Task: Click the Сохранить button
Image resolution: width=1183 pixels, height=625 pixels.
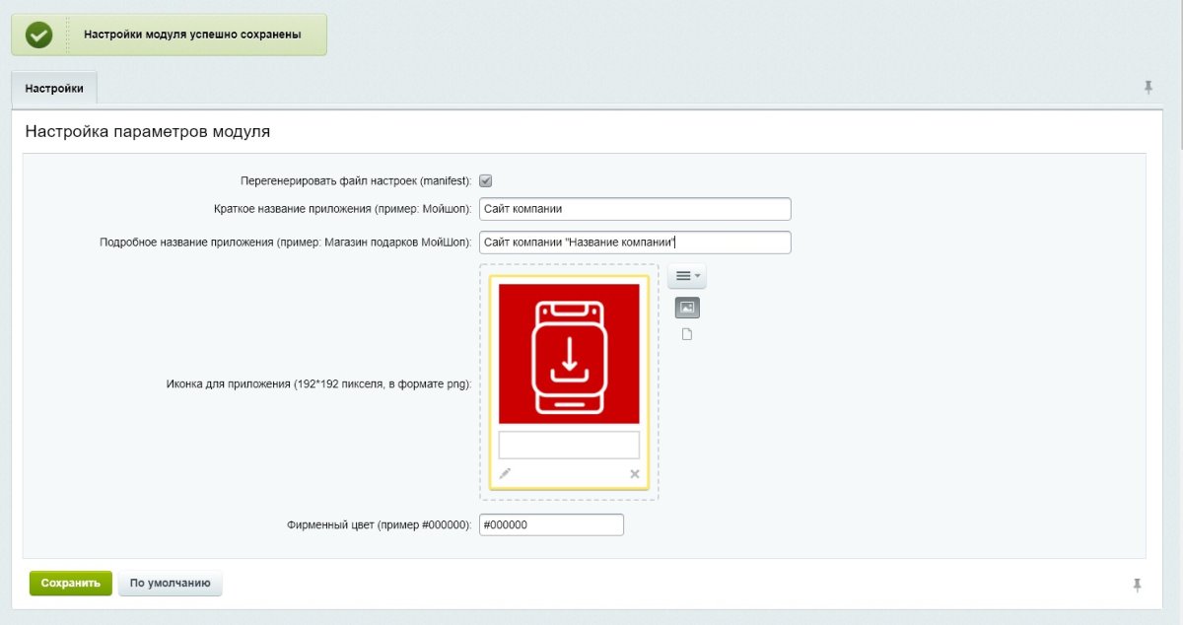Action: click(70, 583)
